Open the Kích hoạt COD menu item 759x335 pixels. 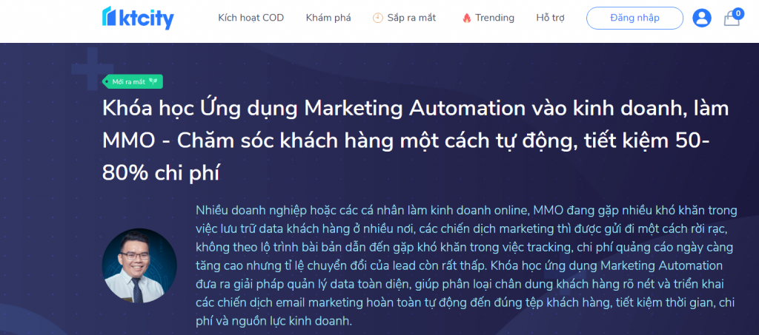click(x=251, y=18)
